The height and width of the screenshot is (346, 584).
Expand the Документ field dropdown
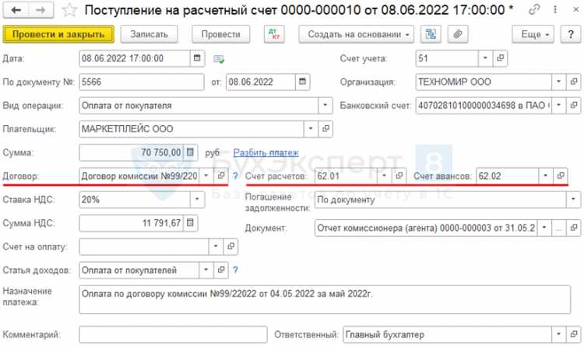click(544, 227)
